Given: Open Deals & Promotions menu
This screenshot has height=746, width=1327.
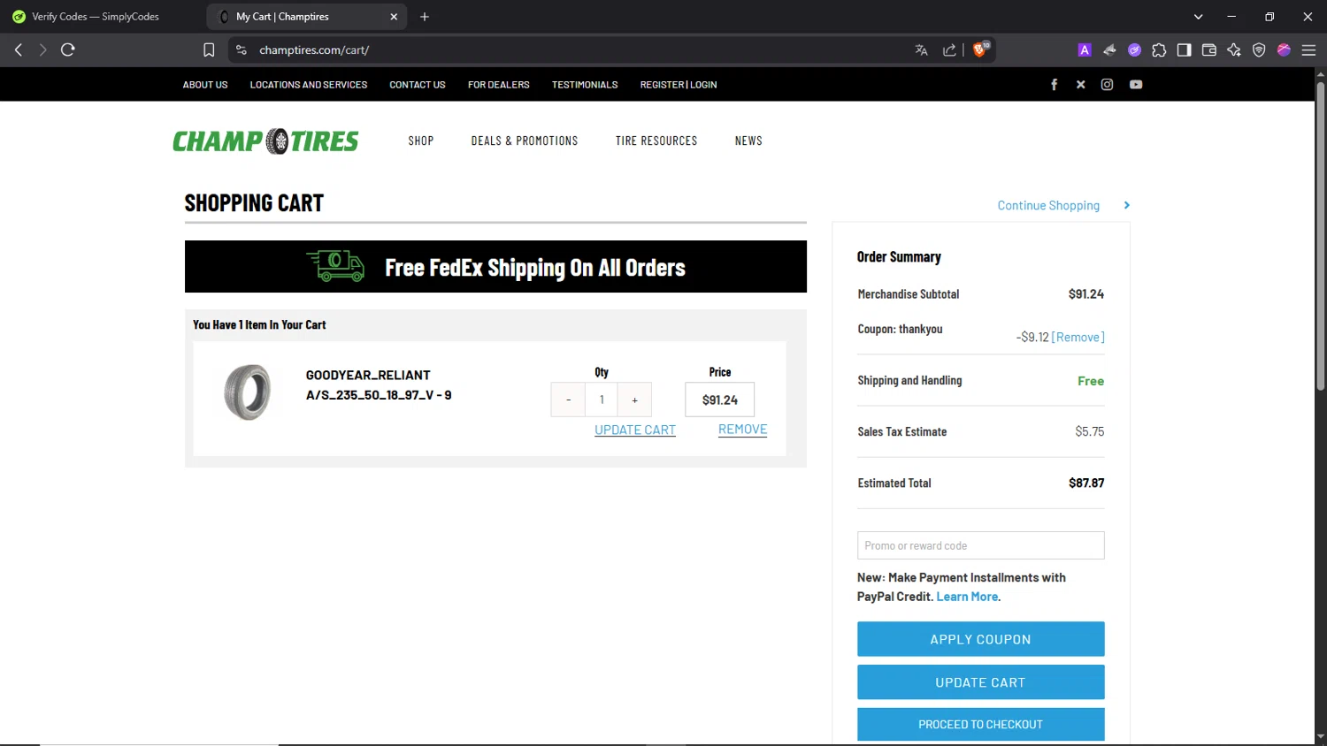Looking at the screenshot, I should [525, 141].
